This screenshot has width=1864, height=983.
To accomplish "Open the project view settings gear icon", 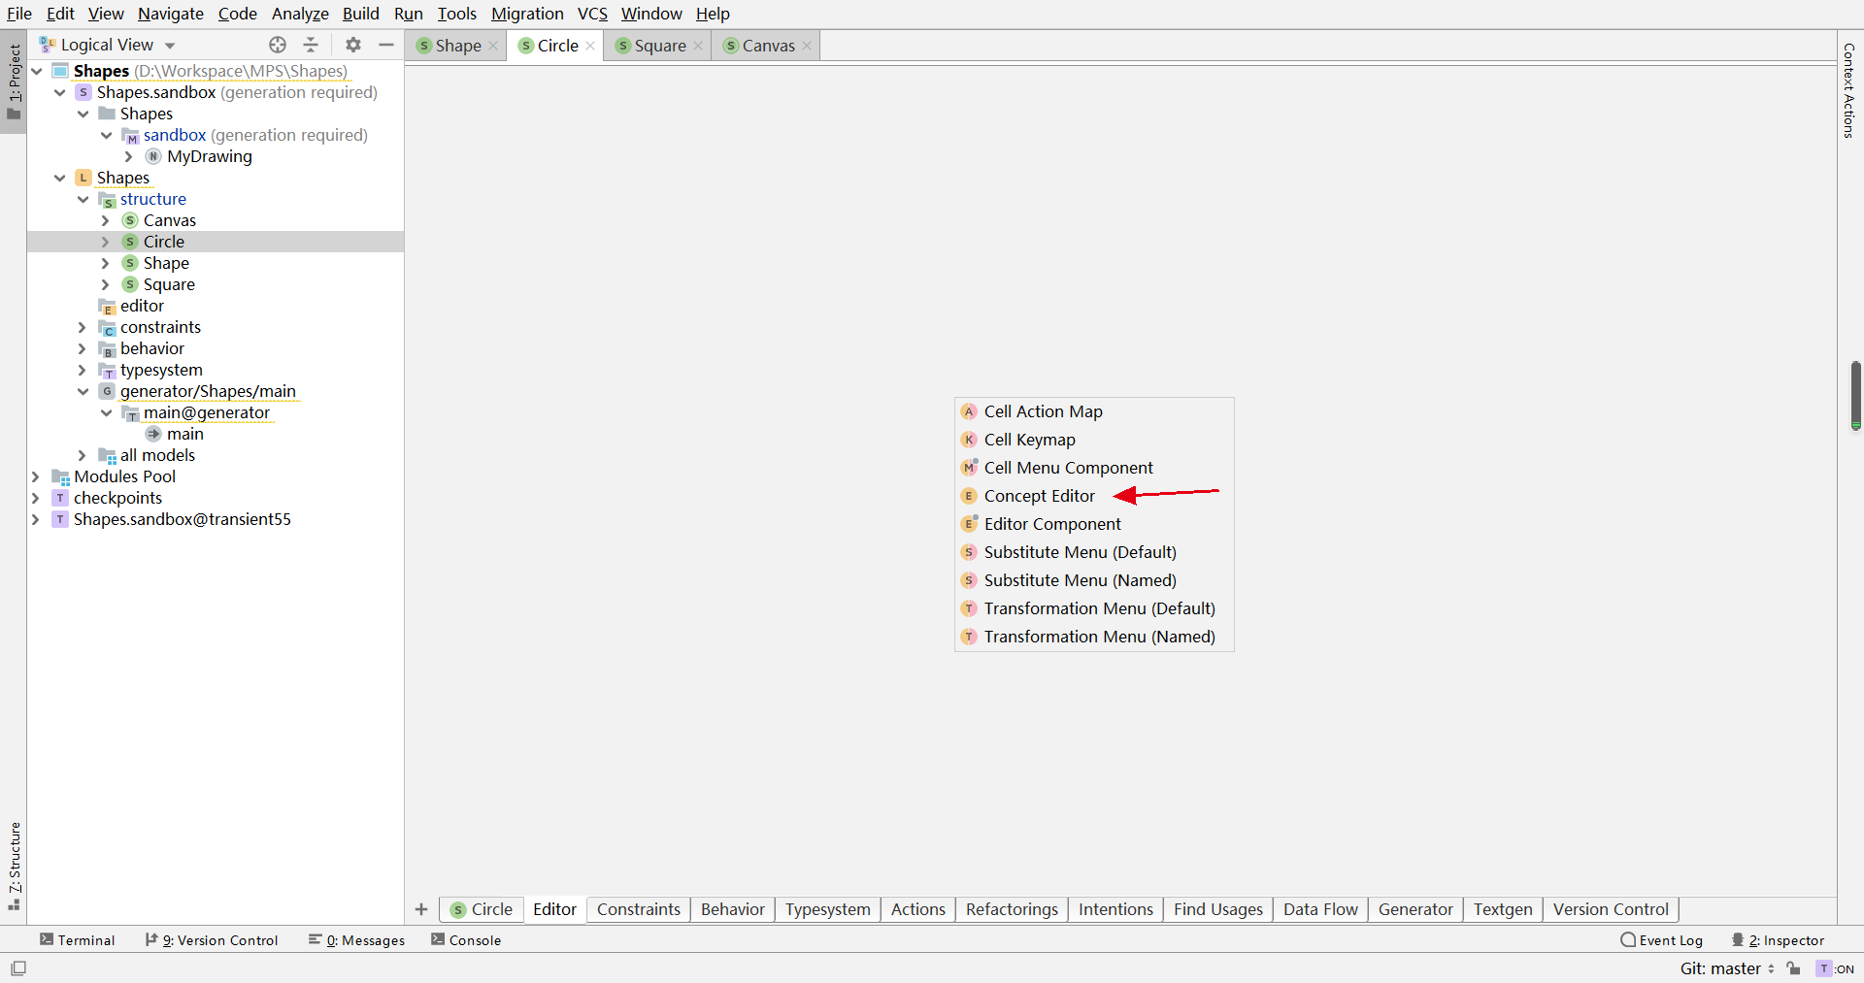I will tap(352, 45).
